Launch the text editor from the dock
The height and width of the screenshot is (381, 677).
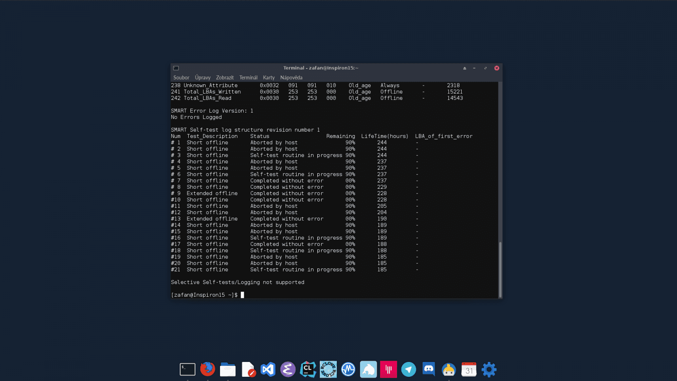coord(248,370)
